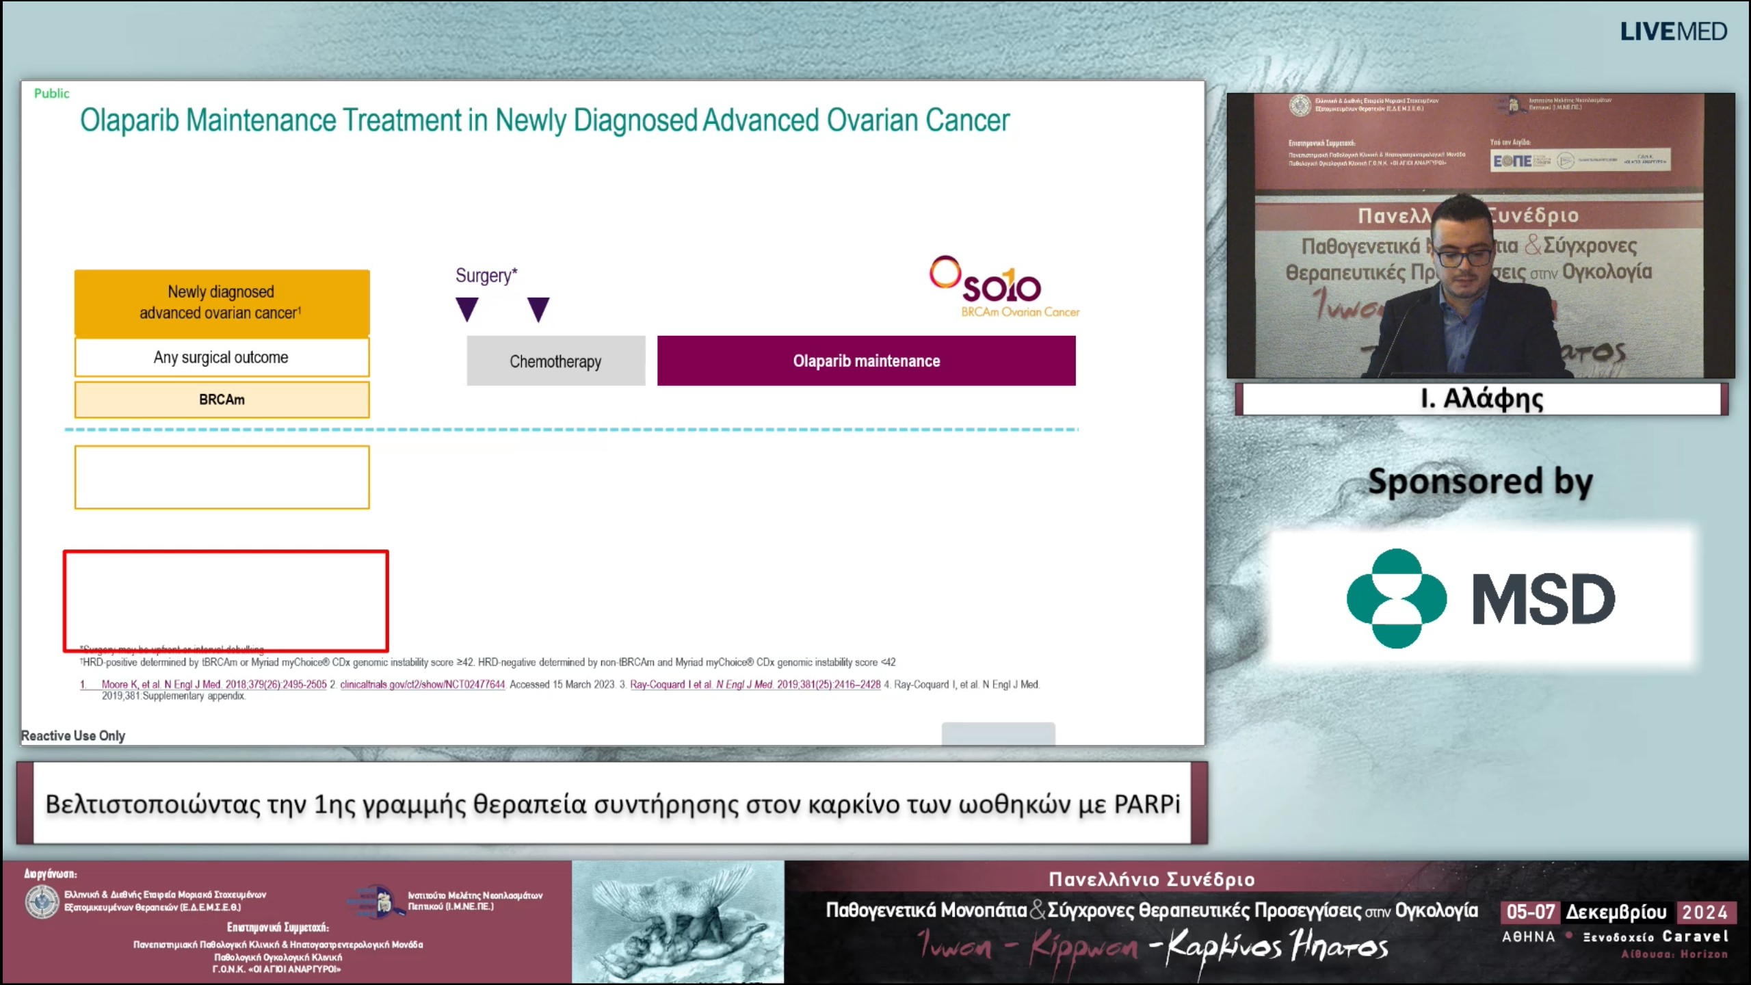The height and width of the screenshot is (985, 1751).
Task: Click the second Surgery arrow marker
Action: (x=538, y=309)
